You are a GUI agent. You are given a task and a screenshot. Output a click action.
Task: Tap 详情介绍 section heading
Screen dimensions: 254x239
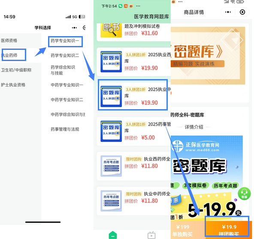click(194, 127)
